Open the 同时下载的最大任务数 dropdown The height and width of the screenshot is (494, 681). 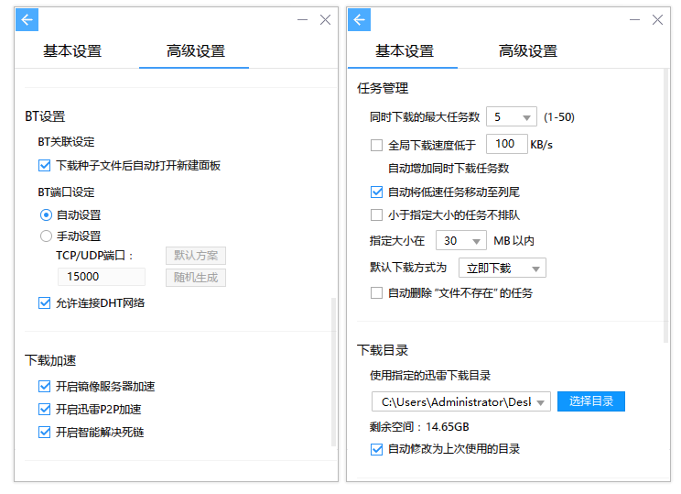(x=512, y=117)
